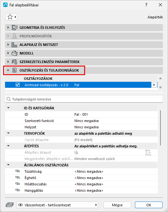
Task: Click the classification list up arrow
Action: pos(160,78)
